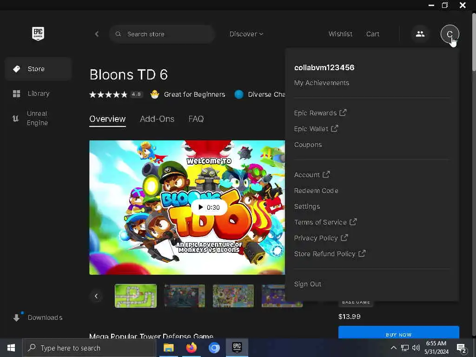Play the Bloons TD 6 trailer
Image resolution: width=476 pixels, height=357 pixels.
(209, 207)
